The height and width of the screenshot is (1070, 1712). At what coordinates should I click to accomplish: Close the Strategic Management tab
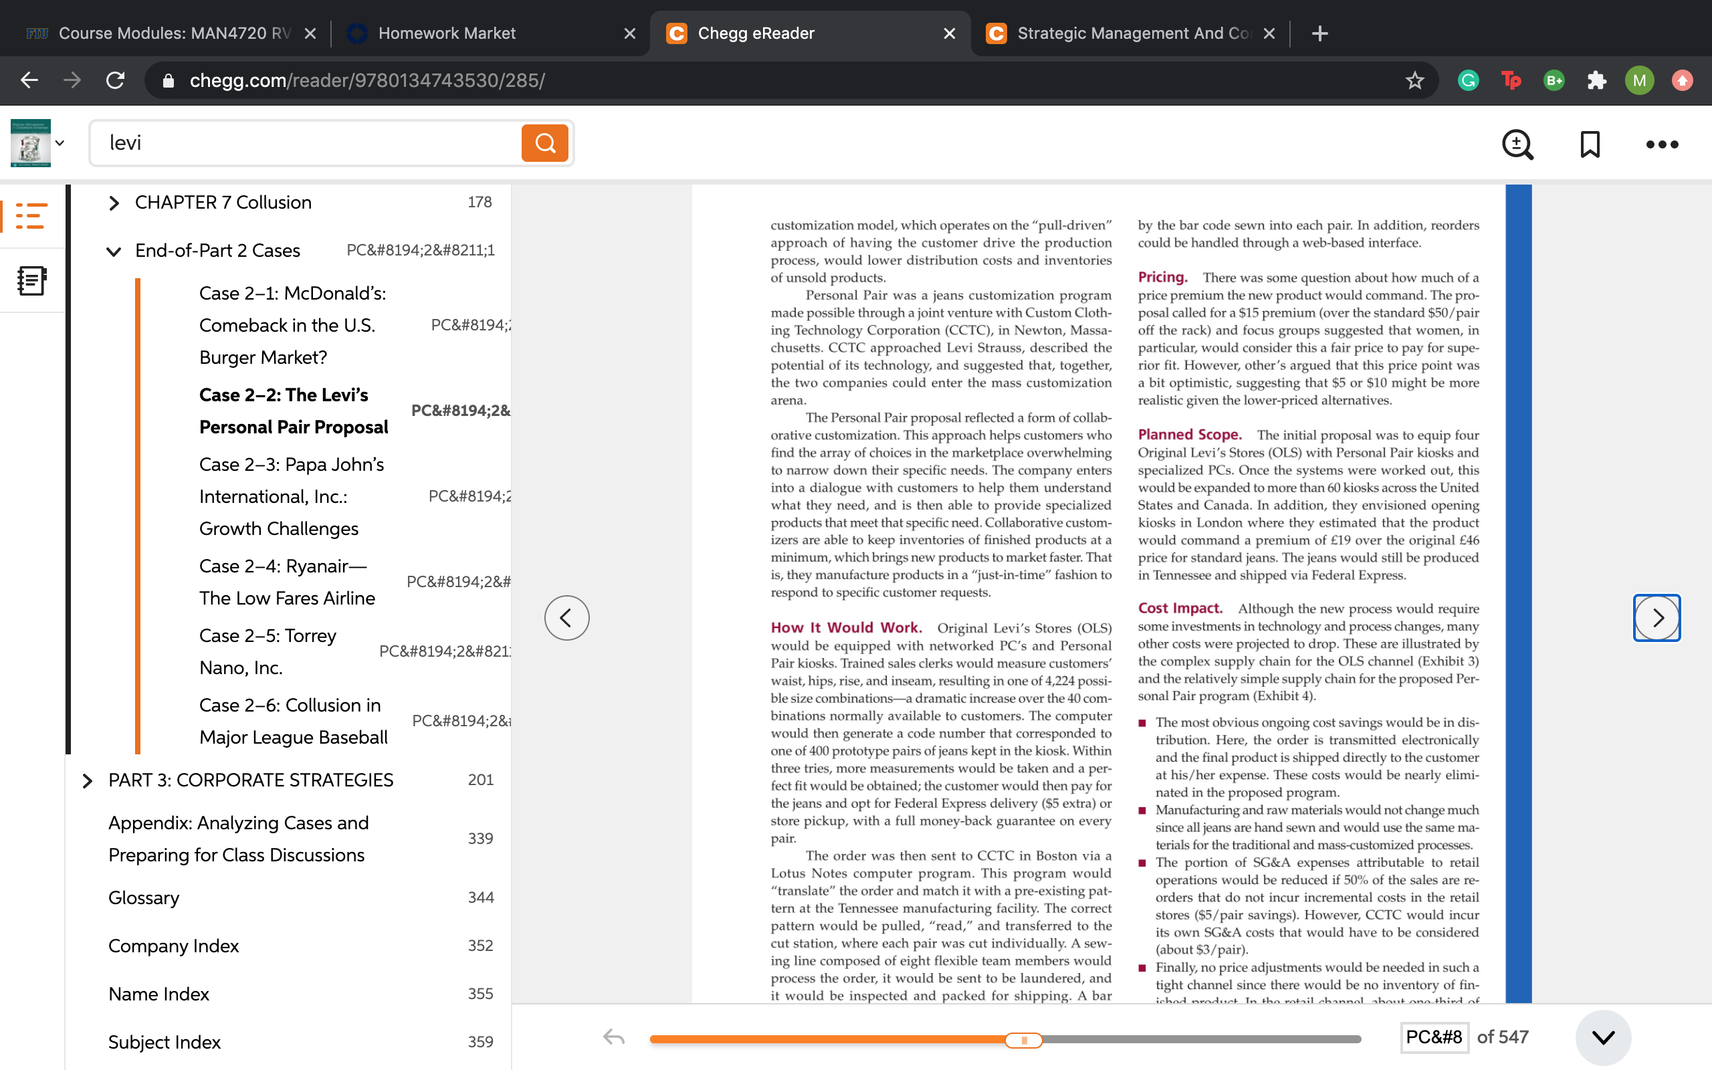(1269, 33)
